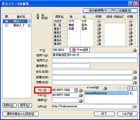Toggle 旧姓 print icon in フリガナ row

pos(131,21)
